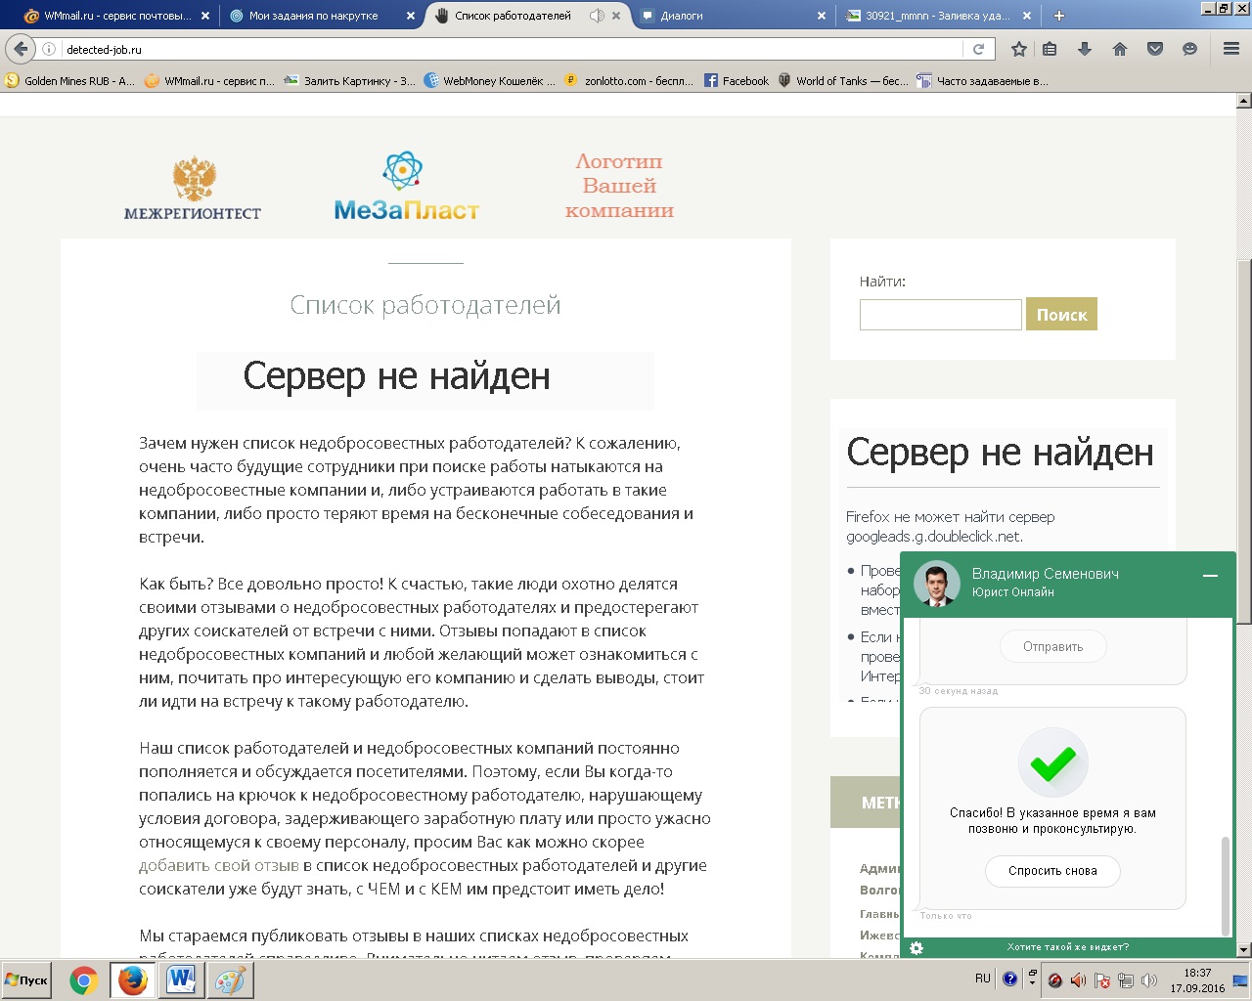This screenshot has width=1252, height=1001.
Task: Open the 30921_mmnn tab
Action: [937, 16]
